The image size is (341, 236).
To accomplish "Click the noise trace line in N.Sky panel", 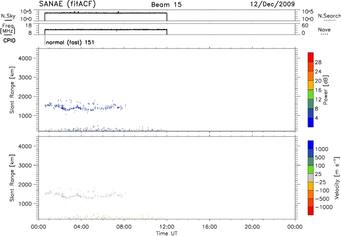I will point(106,13).
